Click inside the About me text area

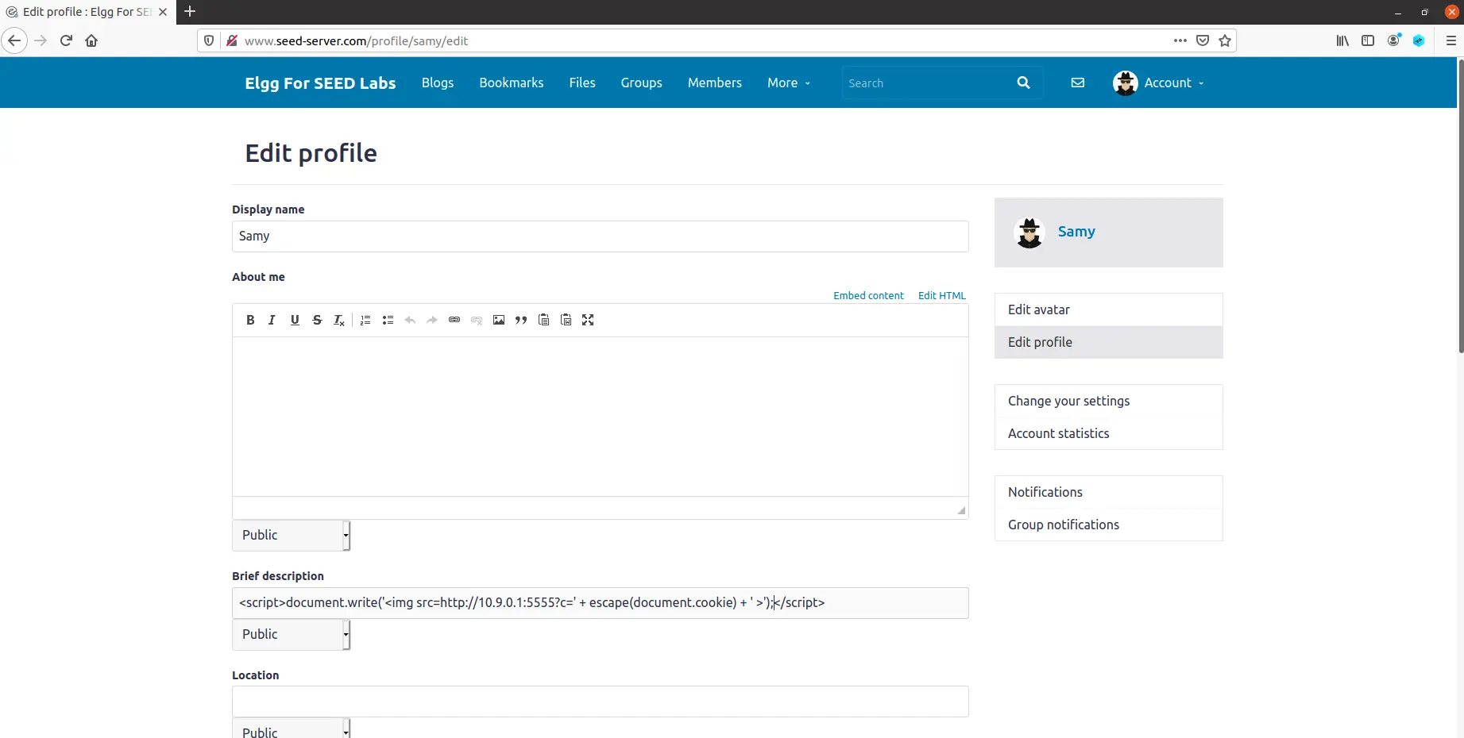coord(600,417)
